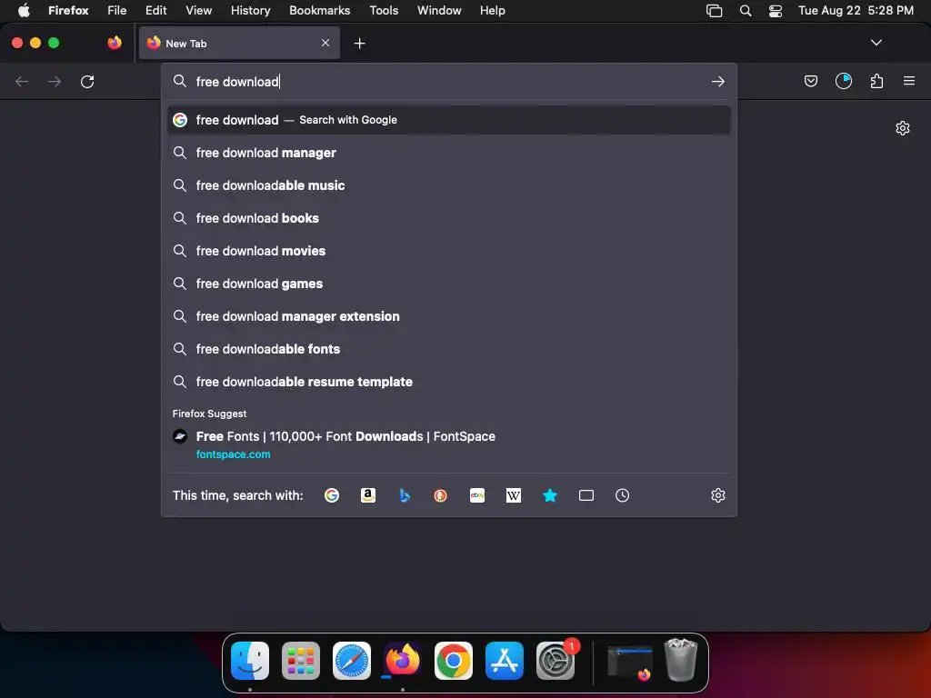Open the Bookmarks menu
The width and height of the screenshot is (931, 698).
pos(319,10)
